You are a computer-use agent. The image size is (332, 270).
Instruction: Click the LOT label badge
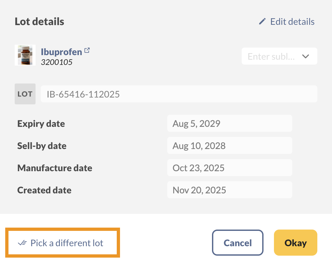[25, 94]
